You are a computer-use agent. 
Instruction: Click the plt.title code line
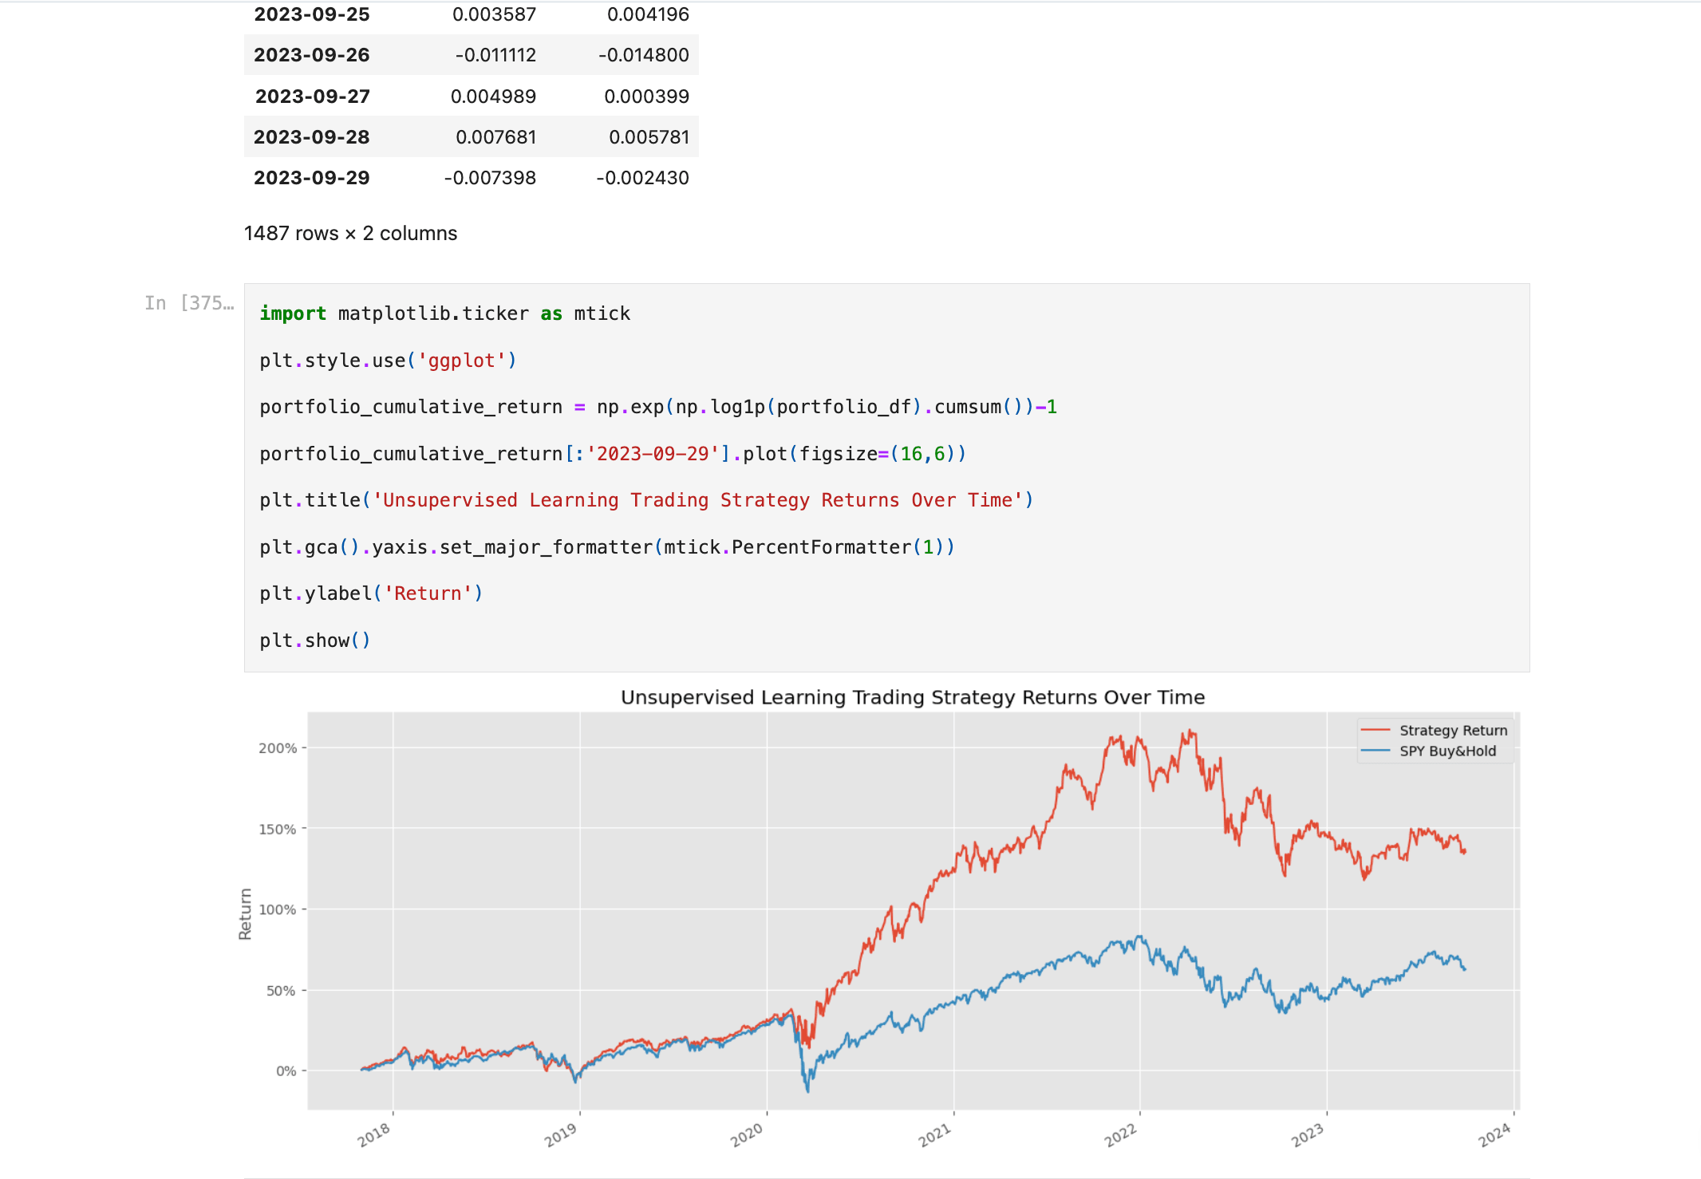(645, 500)
